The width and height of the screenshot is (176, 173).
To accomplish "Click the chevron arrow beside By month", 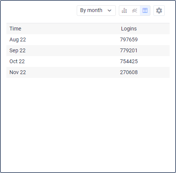I will pos(109,11).
